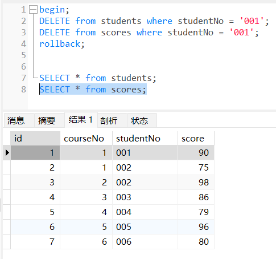The width and height of the screenshot is (276, 259).
Task: Click the id column header
Action: pos(35,138)
